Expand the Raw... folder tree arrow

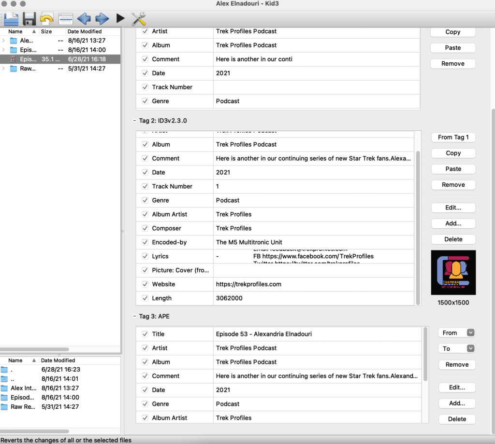(x=3, y=69)
